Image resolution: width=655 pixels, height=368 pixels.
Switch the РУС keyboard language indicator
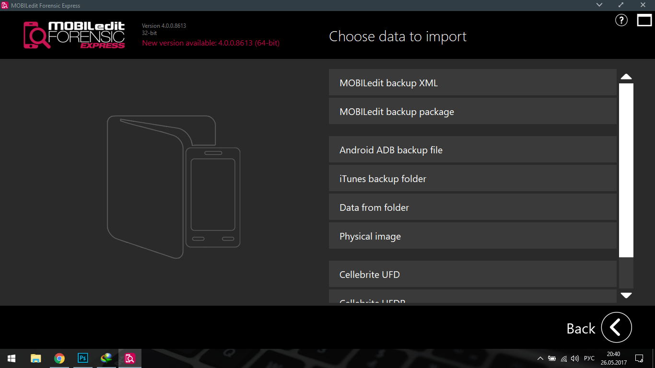pyautogui.click(x=589, y=358)
